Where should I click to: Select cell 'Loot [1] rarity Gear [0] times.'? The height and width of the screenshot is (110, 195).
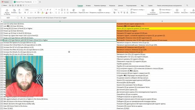tap(60, 24)
